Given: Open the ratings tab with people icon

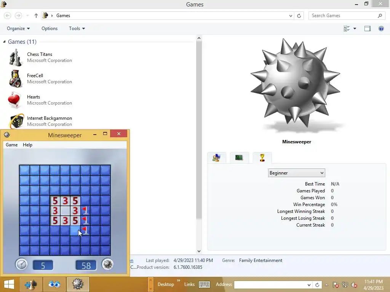Looking at the screenshot, I should click(217, 158).
